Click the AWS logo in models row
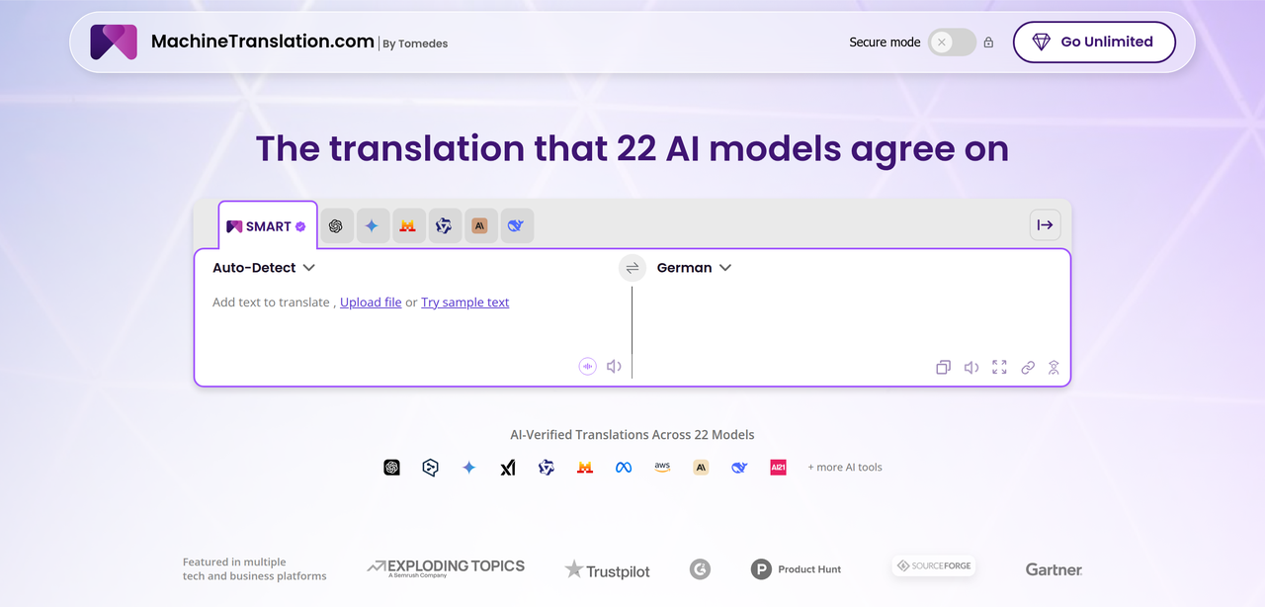1265x607 pixels. coord(662,467)
